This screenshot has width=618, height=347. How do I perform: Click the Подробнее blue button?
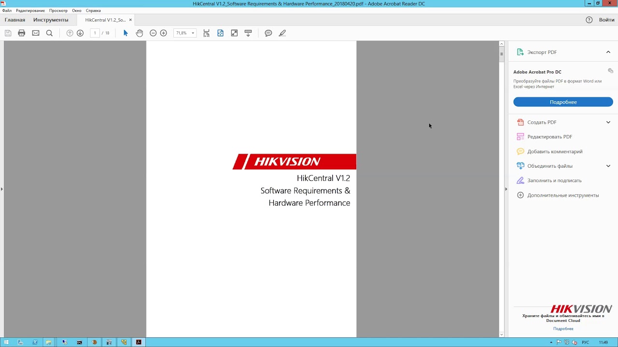pyautogui.click(x=563, y=102)
